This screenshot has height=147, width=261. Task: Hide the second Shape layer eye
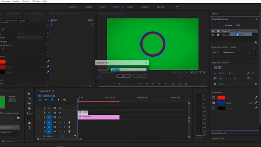[213, 35]
